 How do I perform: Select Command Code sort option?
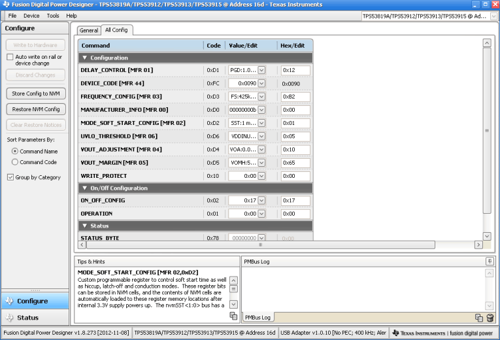click(x=14, y=162)
